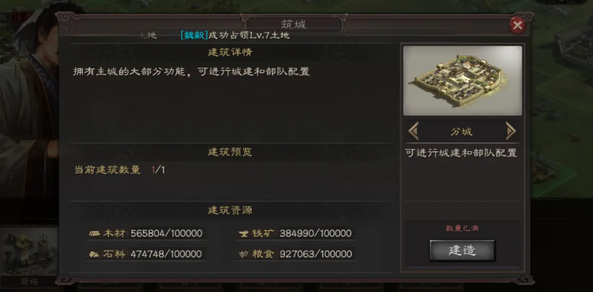This screenshot has width=593, height=292.
Task: Click the 粮食 grain resource icon
Action: [244, 254]
